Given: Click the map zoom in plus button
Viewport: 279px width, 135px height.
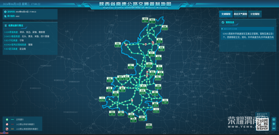Looking at the screenshot, I should 274,124.
